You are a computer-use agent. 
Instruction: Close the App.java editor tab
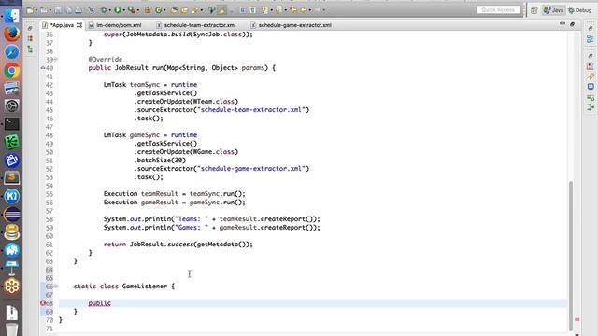coord(79,25)
